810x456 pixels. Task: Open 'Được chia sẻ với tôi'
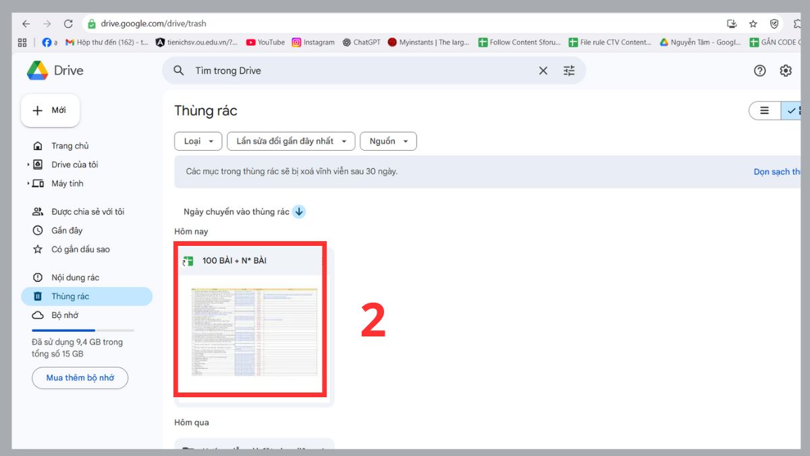[86, 211]
